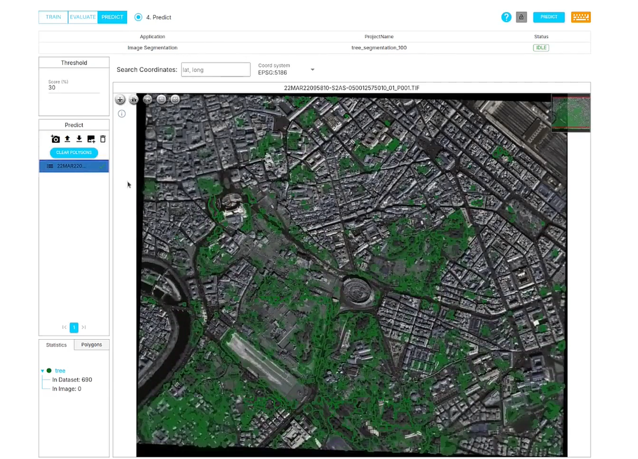This screenshot has height=459, width=638.
Task: Click the help question mark icon
Action: pyautogui.click(x=506, y=17)
